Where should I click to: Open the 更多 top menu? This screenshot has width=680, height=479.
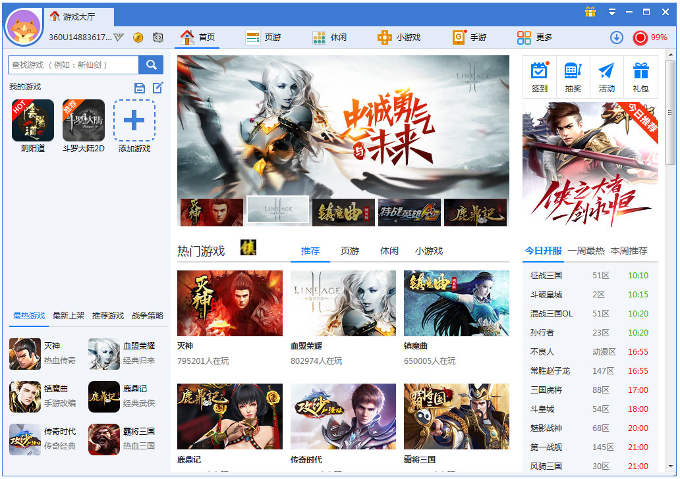[x=534, y=38]
